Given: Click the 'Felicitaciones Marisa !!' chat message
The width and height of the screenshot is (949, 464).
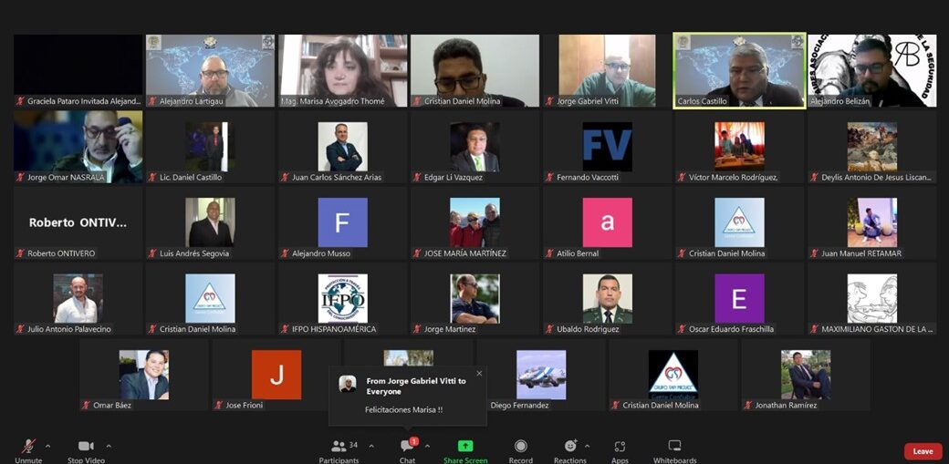Looking at the screenshot, I should (403, 410).
